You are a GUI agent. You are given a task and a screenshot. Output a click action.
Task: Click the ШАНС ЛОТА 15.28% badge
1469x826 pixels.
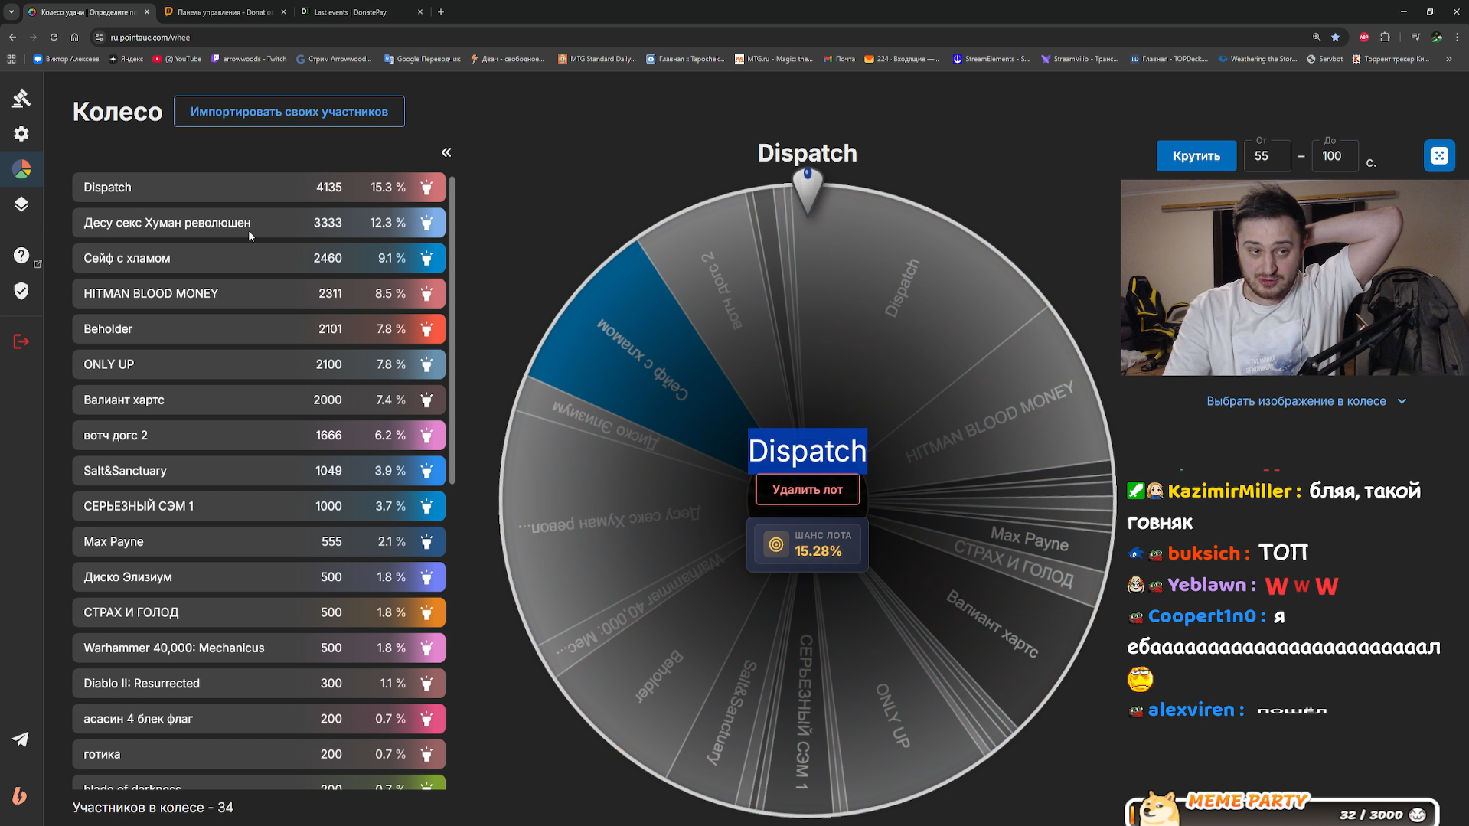(x=808, y=544)
